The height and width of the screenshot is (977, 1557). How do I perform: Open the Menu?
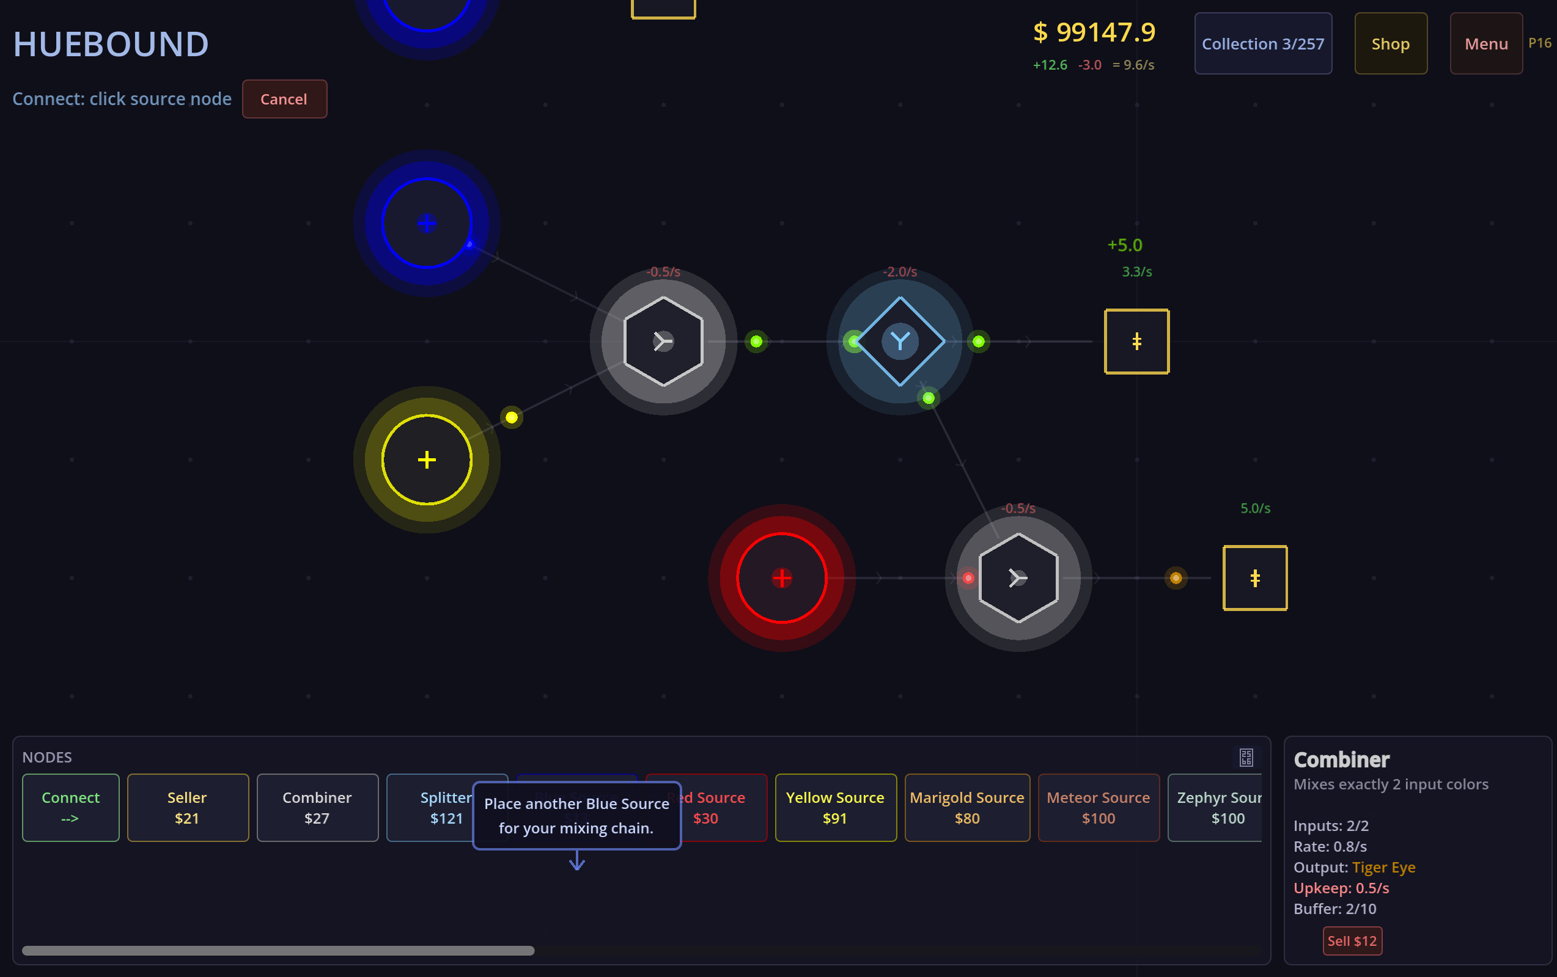1485,43
